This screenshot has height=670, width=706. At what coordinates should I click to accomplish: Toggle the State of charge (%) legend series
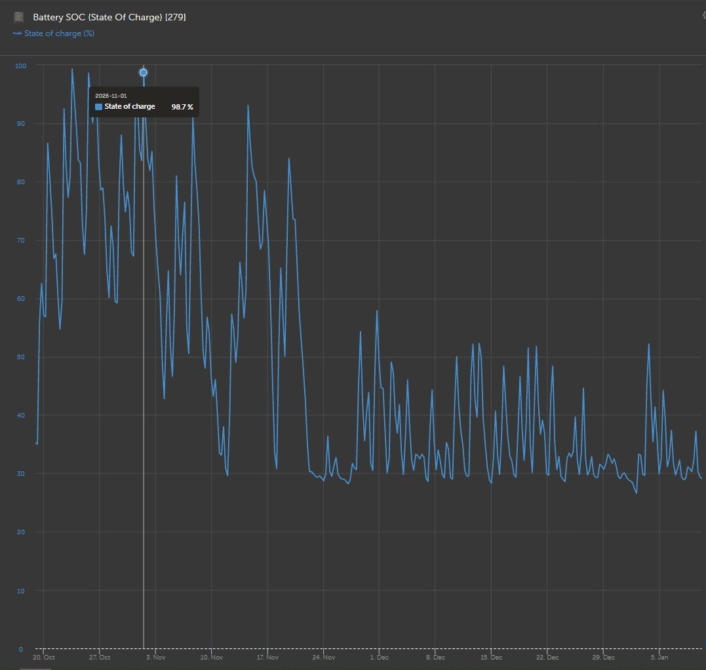point(59,33)
